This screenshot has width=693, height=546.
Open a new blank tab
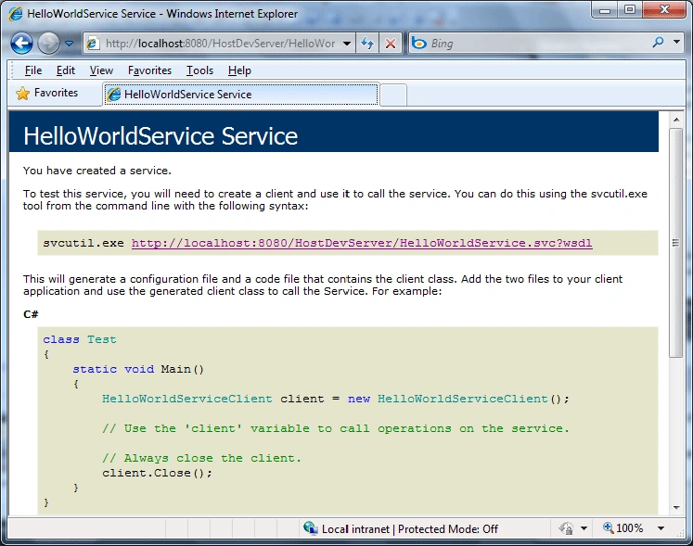click(393, 95)
